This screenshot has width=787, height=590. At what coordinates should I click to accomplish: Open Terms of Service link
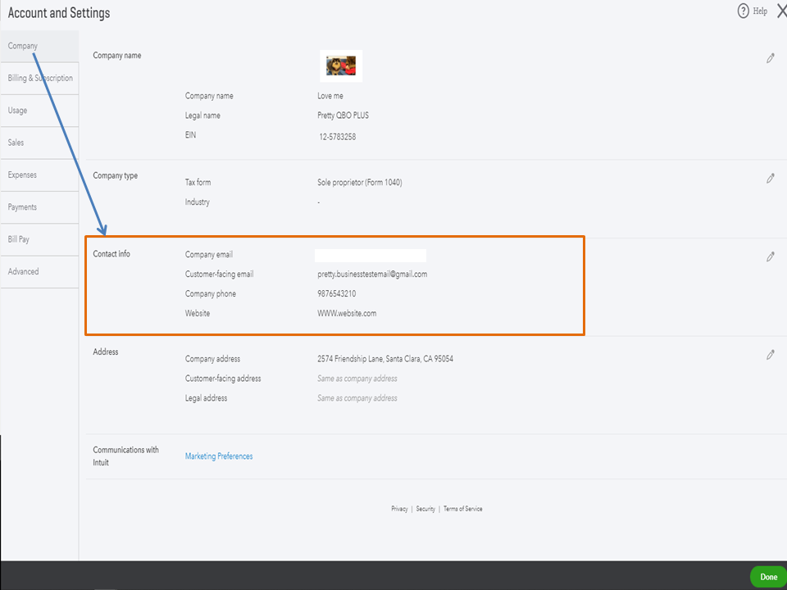tap(463, 509)
